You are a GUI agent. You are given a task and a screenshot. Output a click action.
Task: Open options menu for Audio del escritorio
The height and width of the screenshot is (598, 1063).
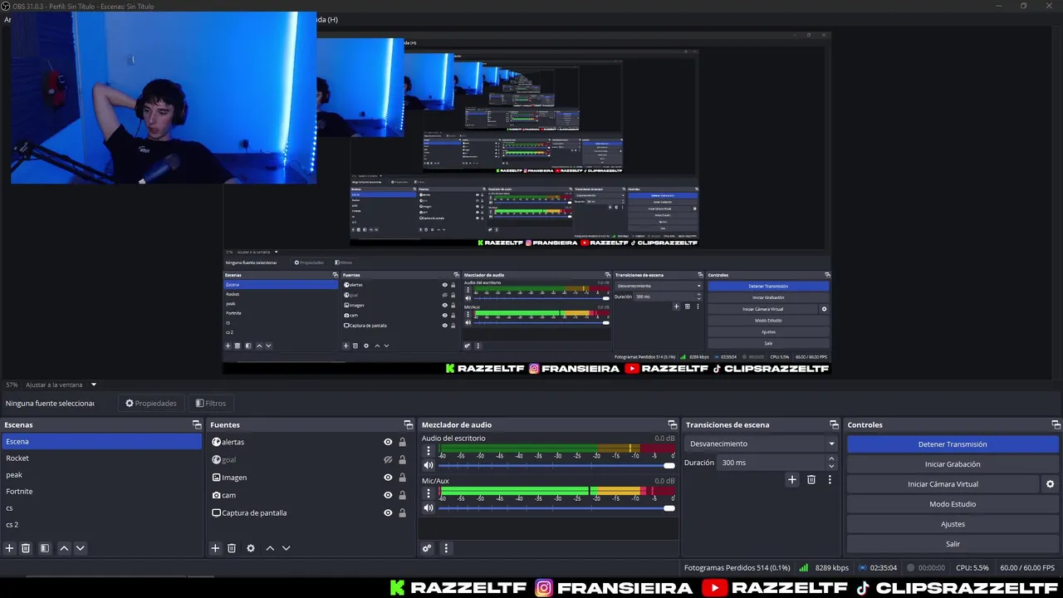pyautogui.click(x=429, y=451)
